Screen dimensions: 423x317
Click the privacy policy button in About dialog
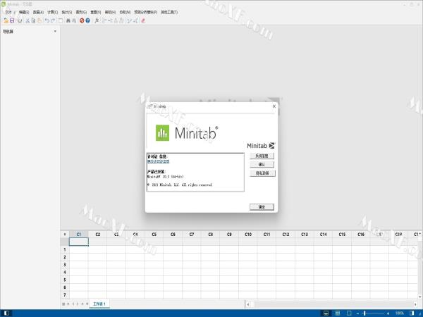coord(262,173)
